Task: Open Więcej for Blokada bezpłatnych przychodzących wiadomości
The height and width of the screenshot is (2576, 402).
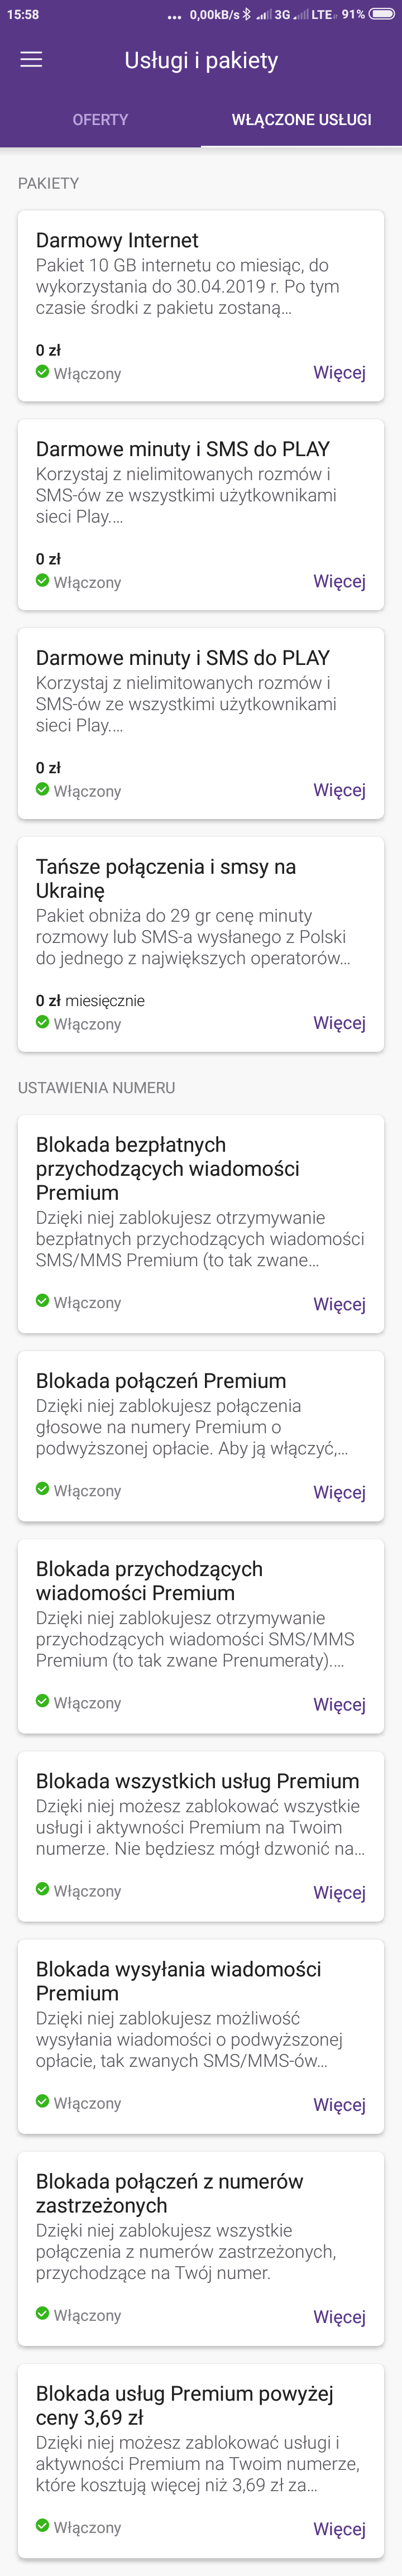Action: (x=339, y=1304)
